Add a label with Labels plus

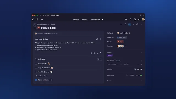point(141,52)
